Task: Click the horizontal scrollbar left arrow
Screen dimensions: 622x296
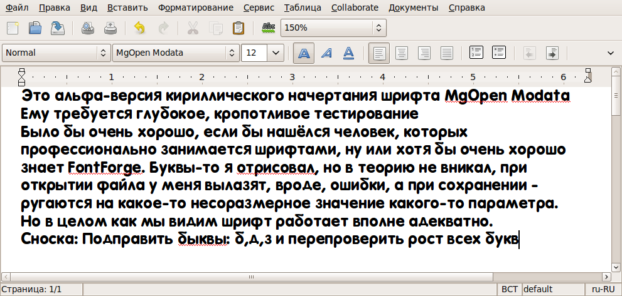Action: [5, 277]
